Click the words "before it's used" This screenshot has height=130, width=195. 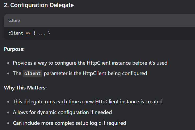(150, 63)
